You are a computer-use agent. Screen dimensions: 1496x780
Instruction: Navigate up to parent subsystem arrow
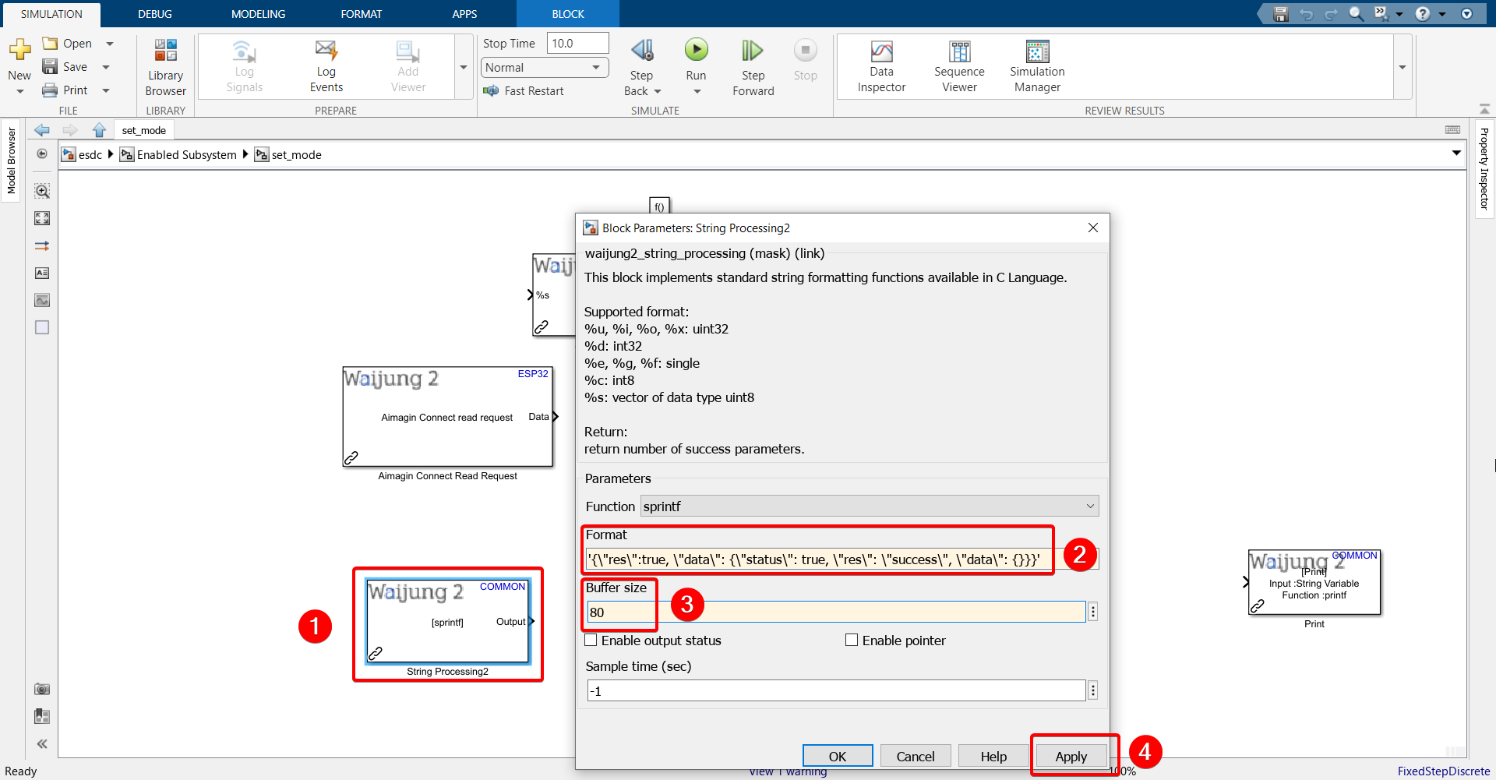99,130
